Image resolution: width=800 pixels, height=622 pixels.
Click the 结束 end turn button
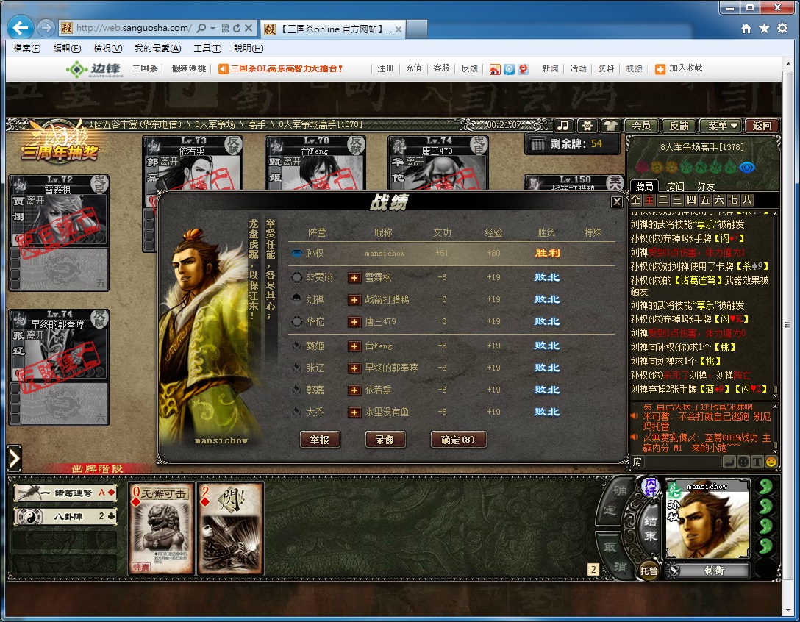coord(649,529)
